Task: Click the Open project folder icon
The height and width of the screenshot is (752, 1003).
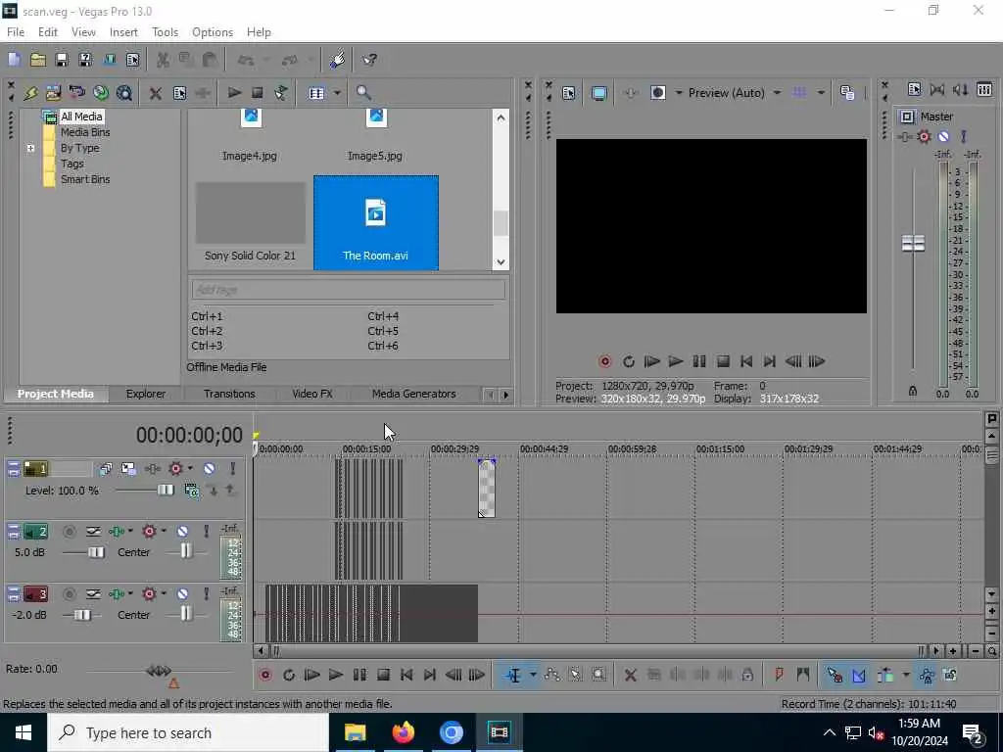Action: 38,60
